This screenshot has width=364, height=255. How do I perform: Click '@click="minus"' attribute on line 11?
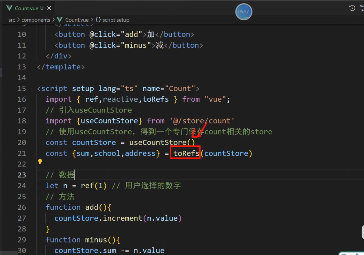pyautogui.click(x=120, y=45)
